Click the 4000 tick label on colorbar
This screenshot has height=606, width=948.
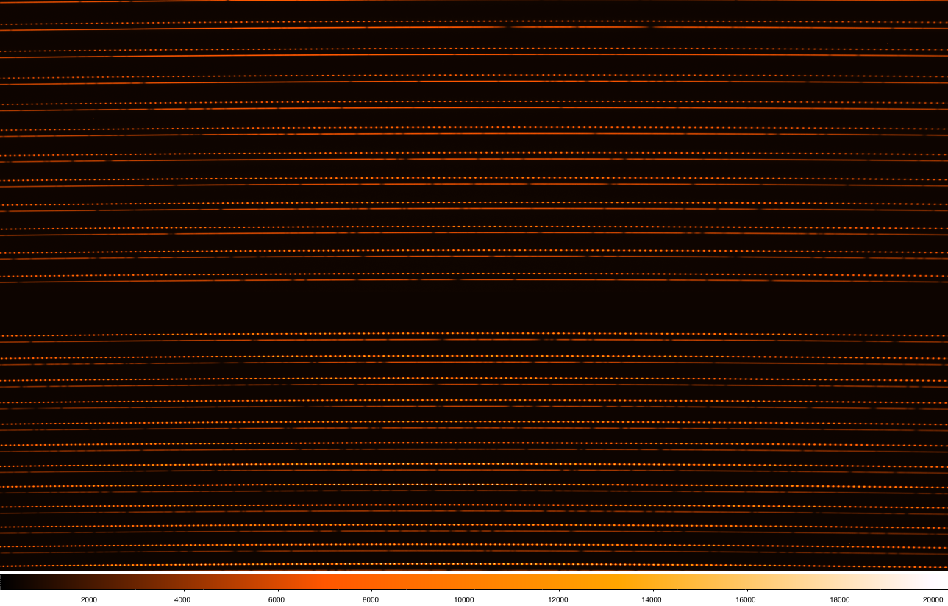click(184, 599)
